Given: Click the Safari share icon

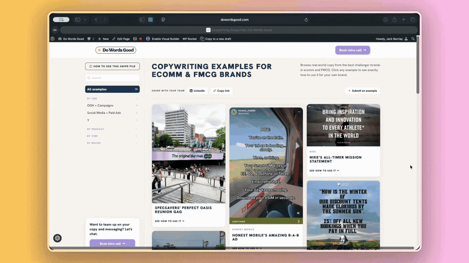Looking at the screenshot, I should (395, 20).
